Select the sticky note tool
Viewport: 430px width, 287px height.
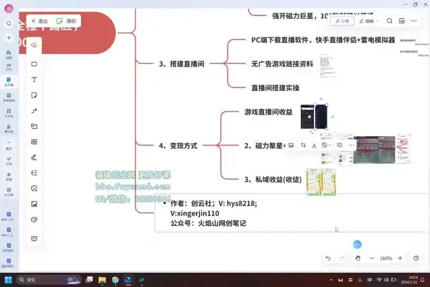pos(34,95)
